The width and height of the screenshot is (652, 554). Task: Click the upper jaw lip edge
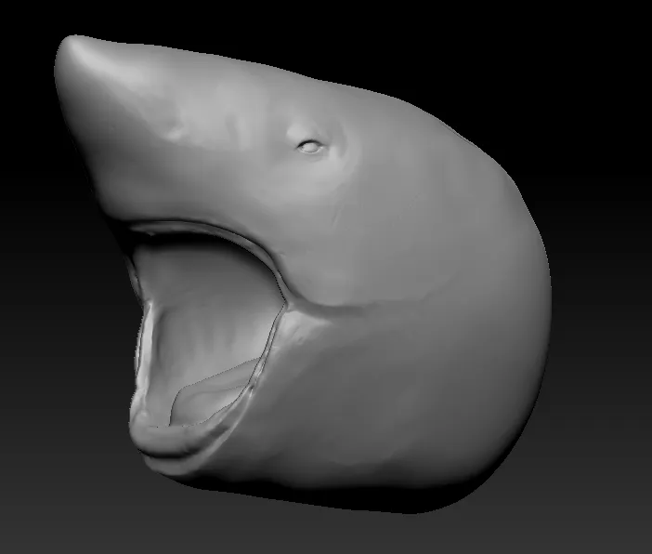click(x=204, y=226)
